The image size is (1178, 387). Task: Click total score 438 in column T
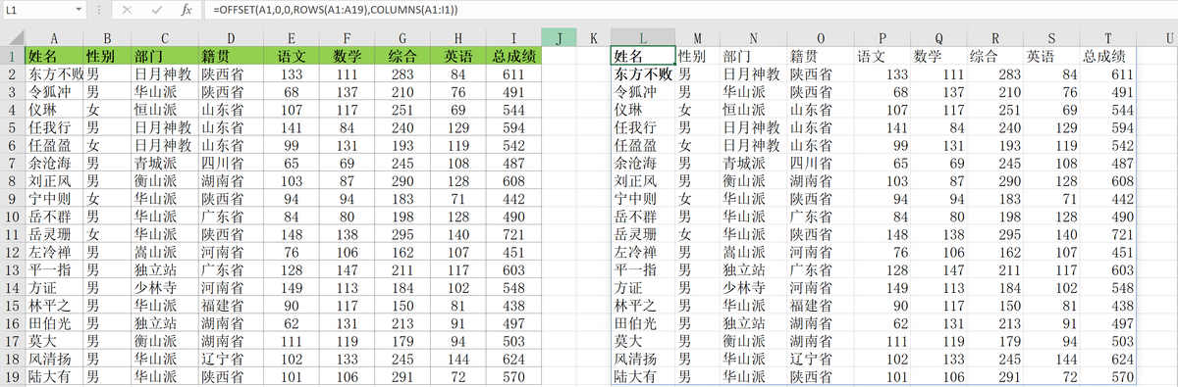coord(1108,306)
